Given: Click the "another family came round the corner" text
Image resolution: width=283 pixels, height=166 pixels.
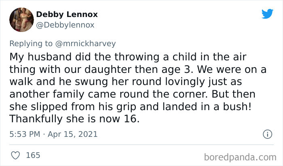Looking at the screenshot, I should [108, 94].
